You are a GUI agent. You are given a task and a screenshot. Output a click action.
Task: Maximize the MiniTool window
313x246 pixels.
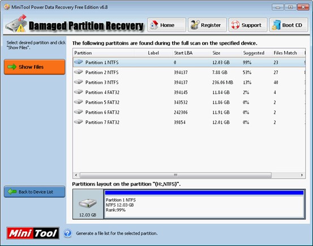[x=290, y=7]
